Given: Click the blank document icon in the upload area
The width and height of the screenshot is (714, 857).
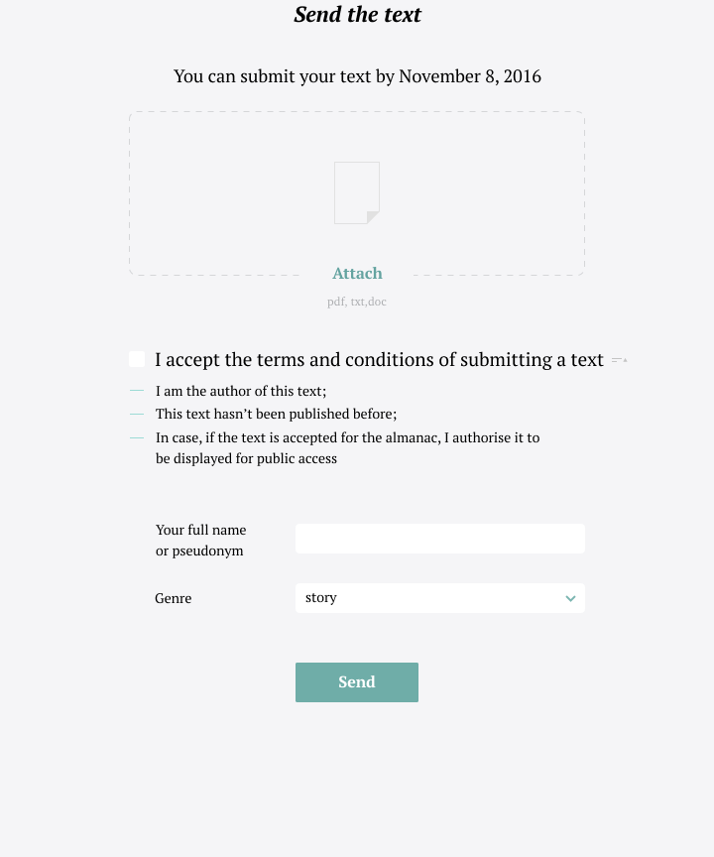Looking at the screenshot, I should [x=357, y=192].
